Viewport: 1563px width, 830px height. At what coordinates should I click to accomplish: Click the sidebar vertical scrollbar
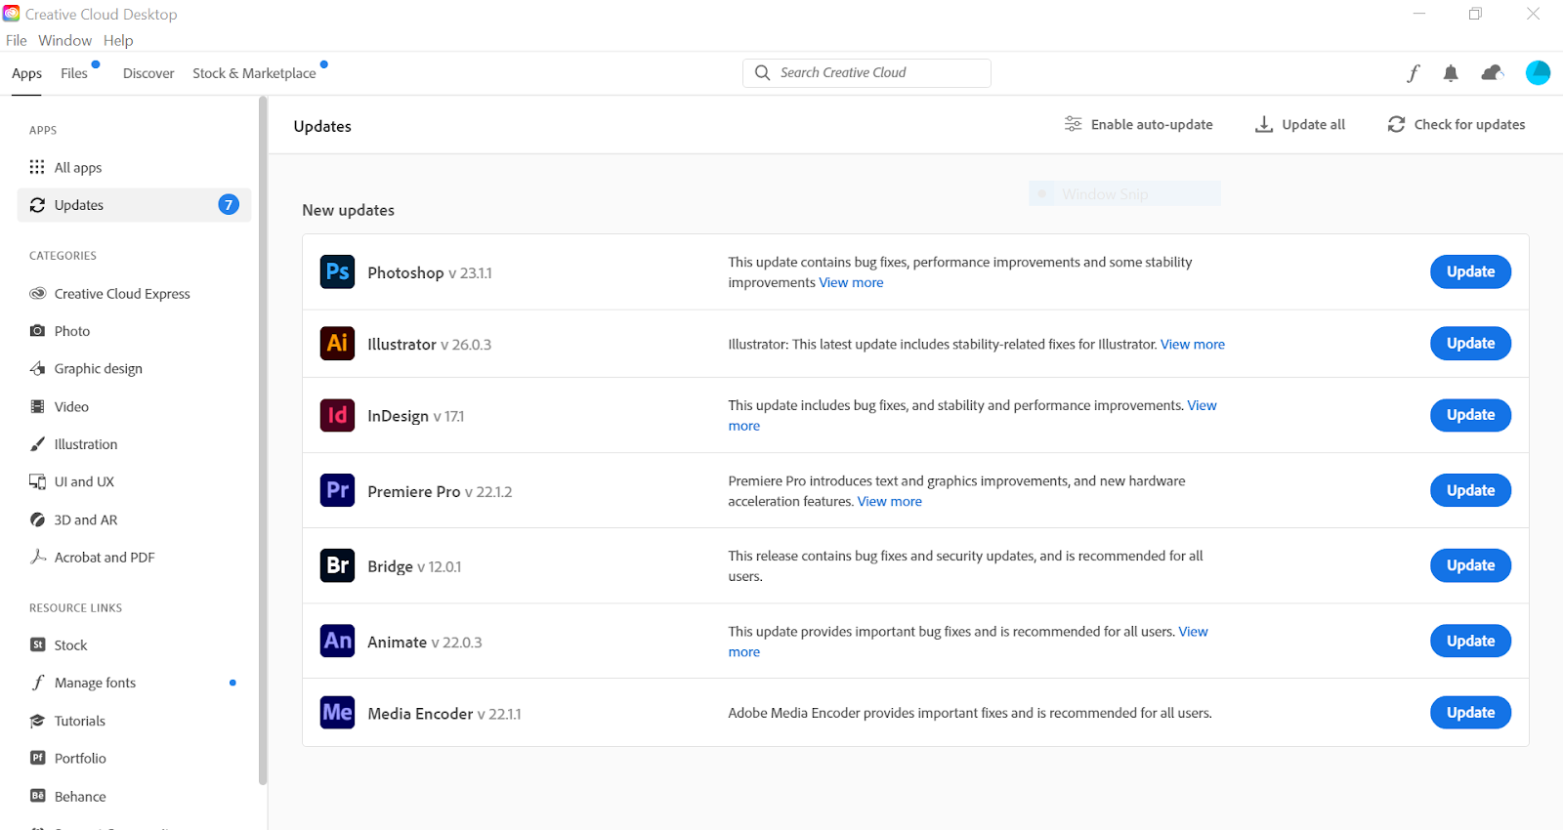pos(262,440)
